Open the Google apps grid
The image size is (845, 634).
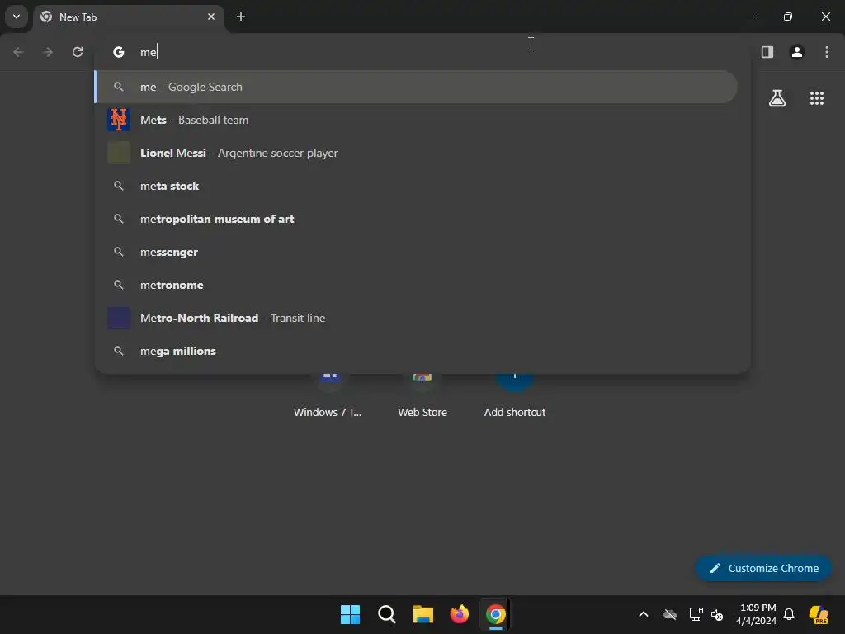click(816, 98)
